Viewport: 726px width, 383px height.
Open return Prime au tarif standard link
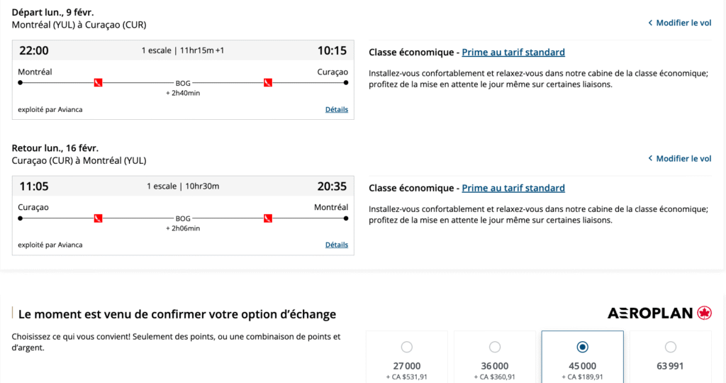tap(513, 188)
